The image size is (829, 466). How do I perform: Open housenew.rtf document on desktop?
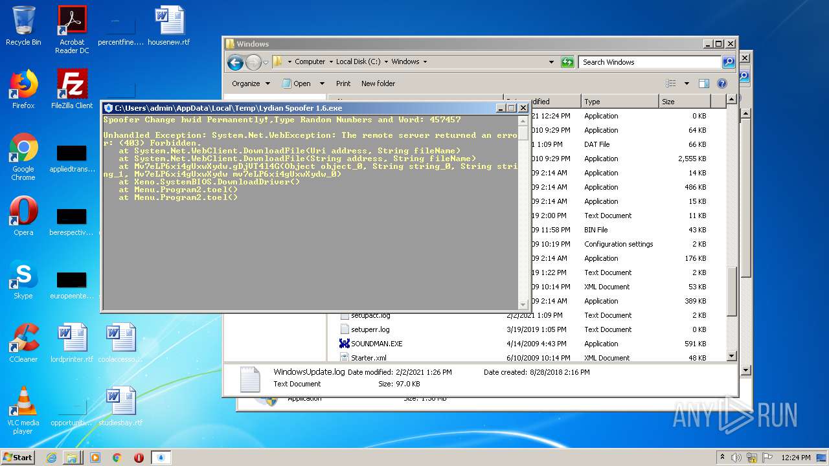[x=169, y=26]
